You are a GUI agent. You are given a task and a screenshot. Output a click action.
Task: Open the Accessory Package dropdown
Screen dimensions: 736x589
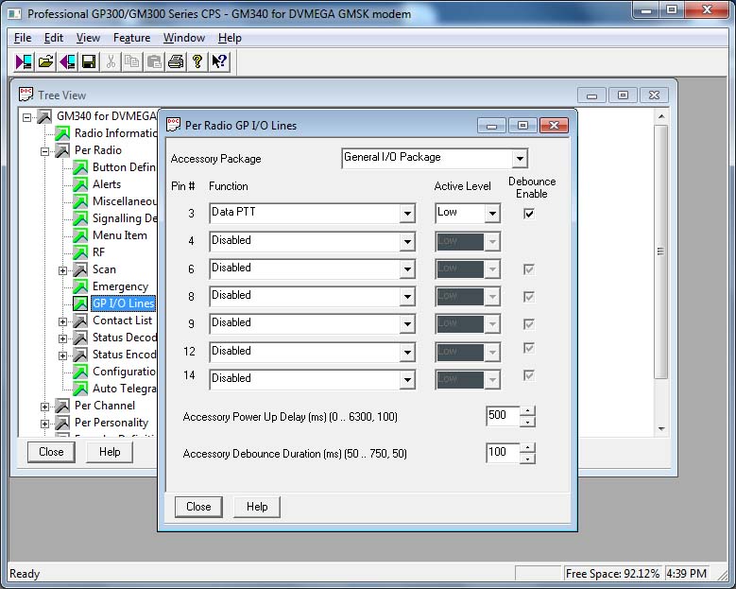519,158
